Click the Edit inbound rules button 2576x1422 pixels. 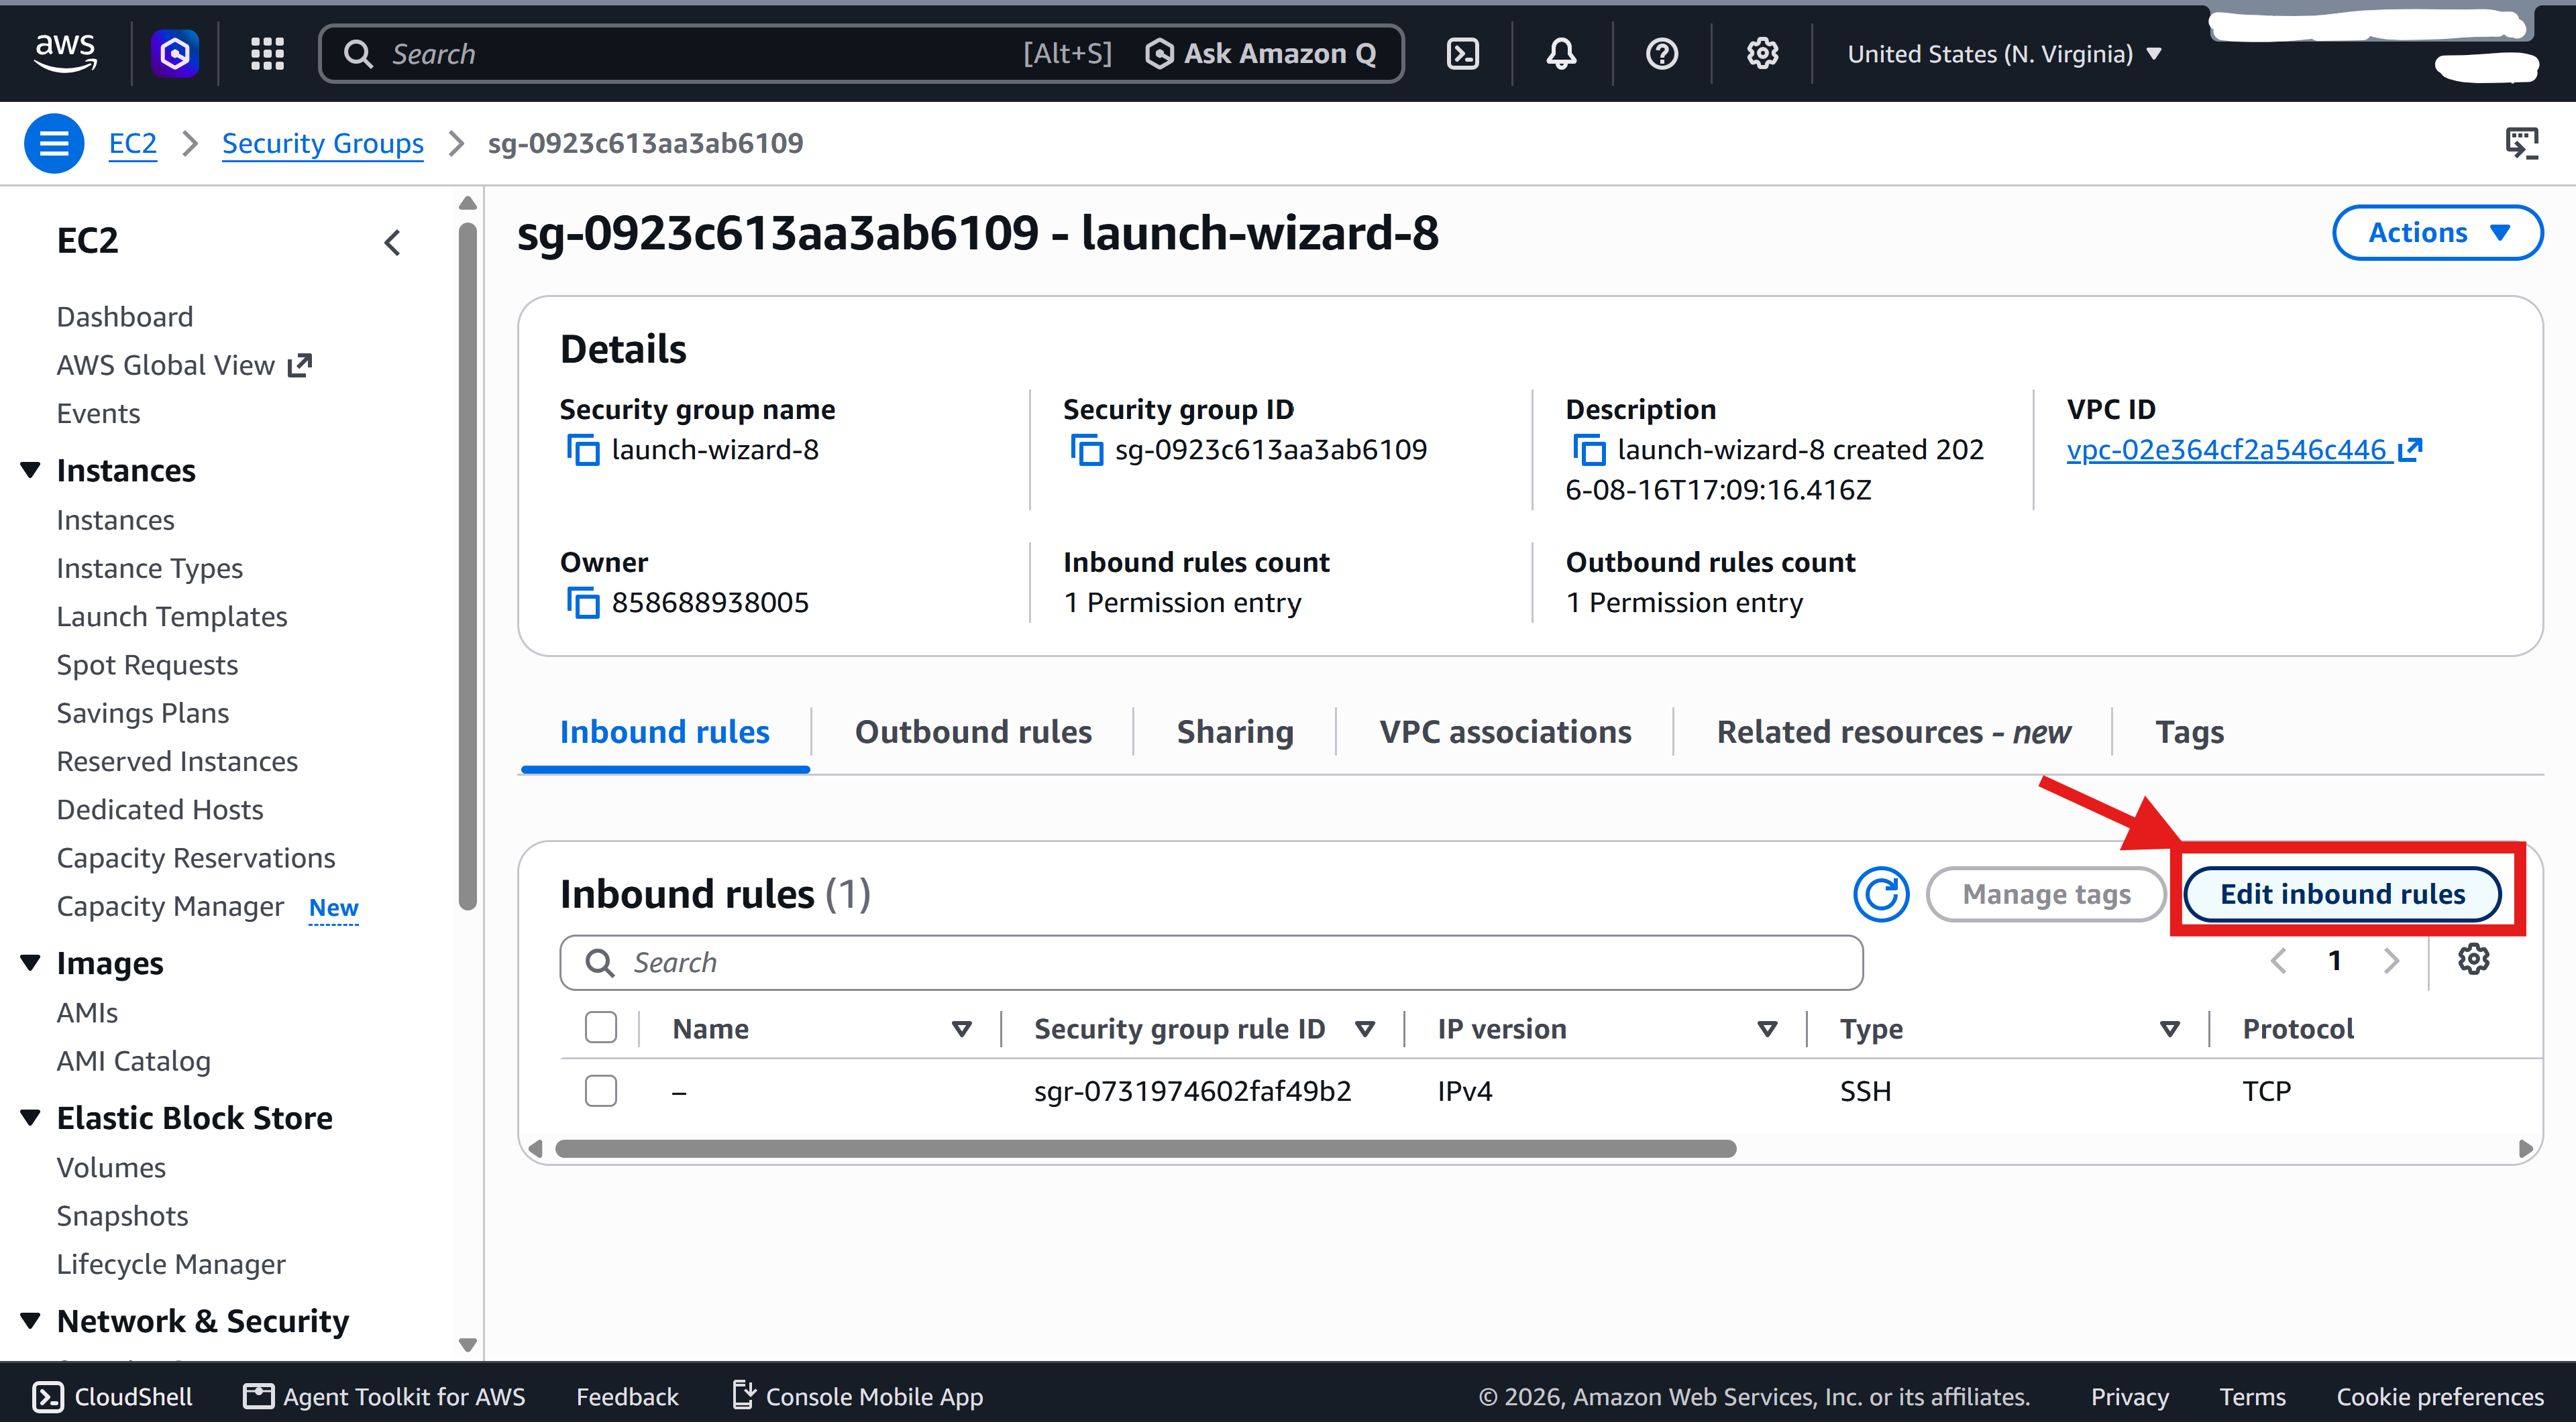click(2342, 894)
